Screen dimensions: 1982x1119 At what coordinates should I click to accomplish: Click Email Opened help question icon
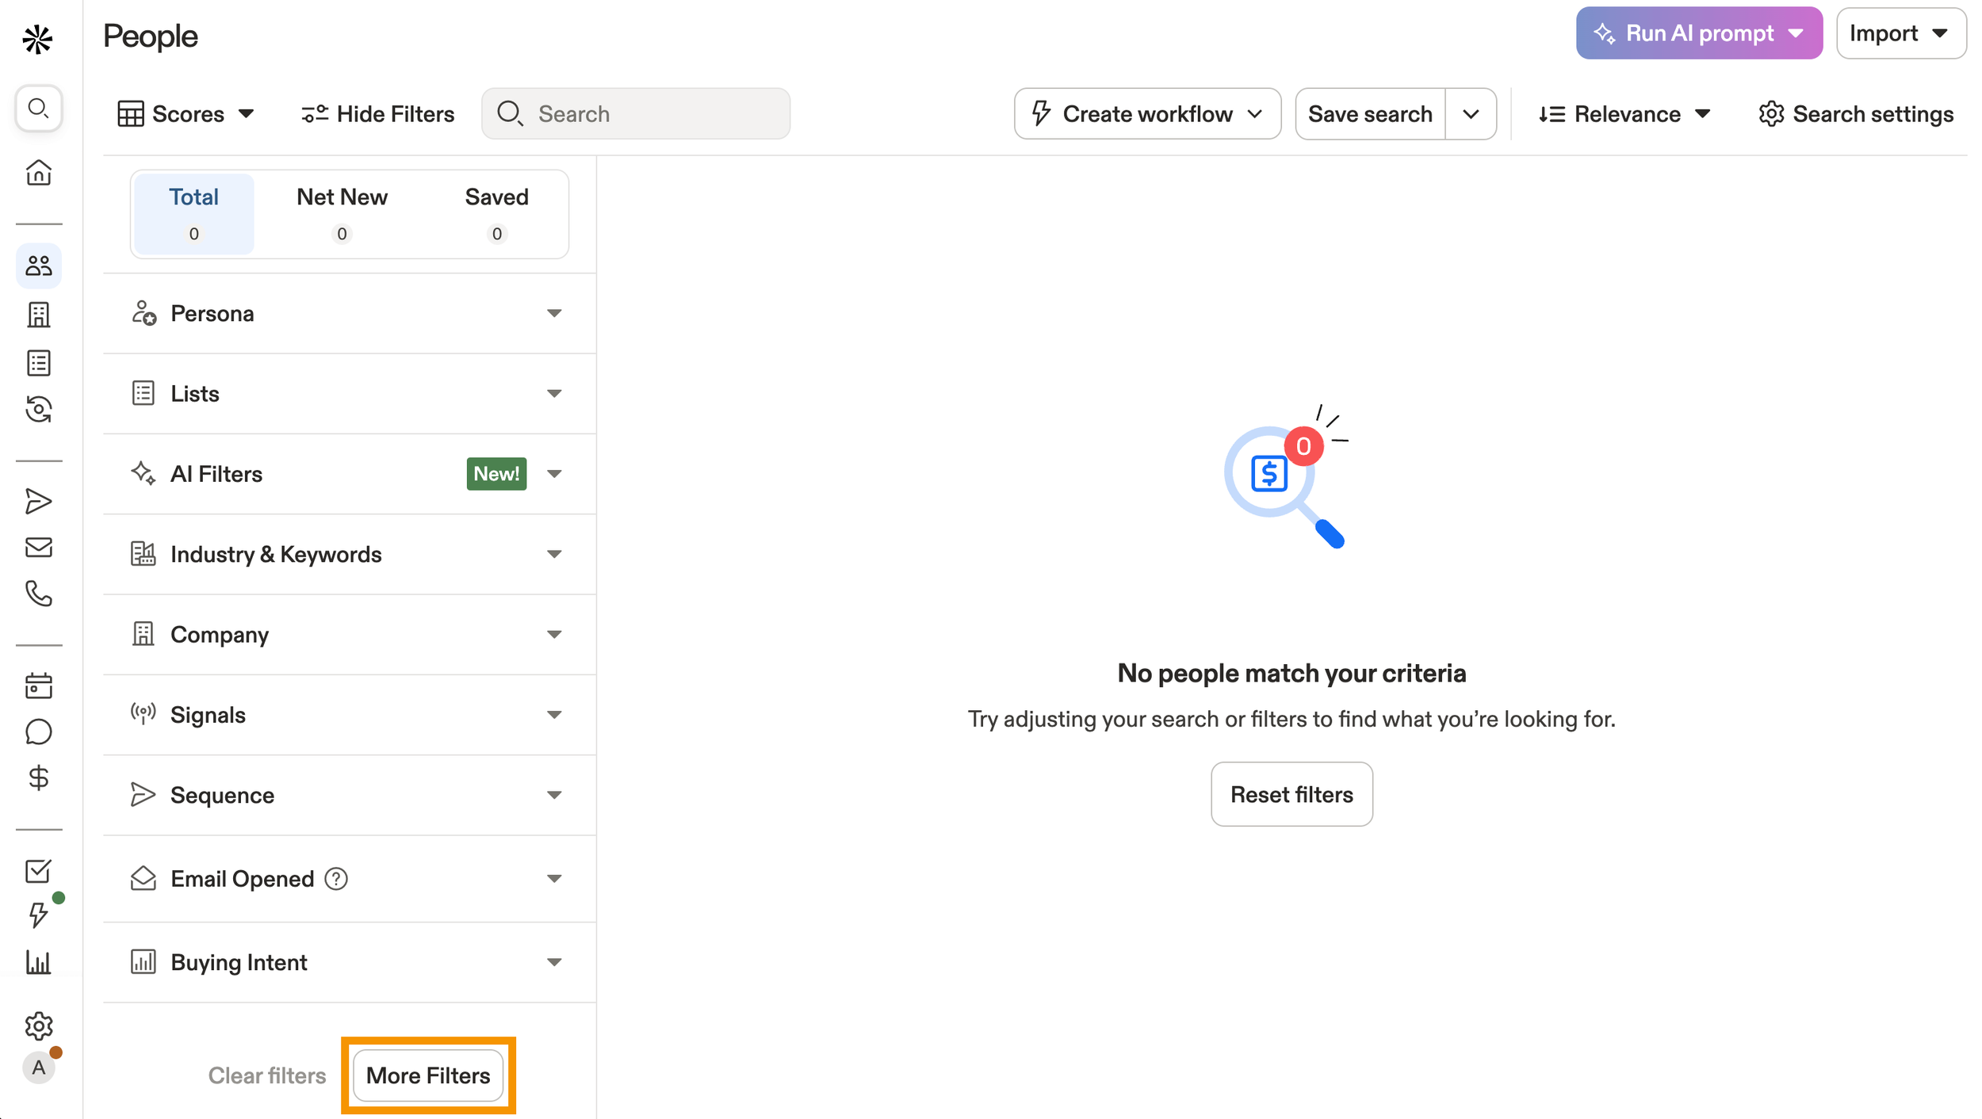point(336,879)
